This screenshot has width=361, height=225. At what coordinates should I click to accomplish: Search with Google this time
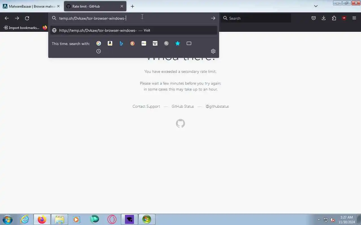(x=99, y=43)
